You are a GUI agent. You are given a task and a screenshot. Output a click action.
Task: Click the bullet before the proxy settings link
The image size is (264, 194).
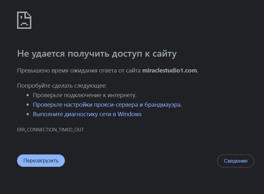pyautogui.click(x=28, y=104)
